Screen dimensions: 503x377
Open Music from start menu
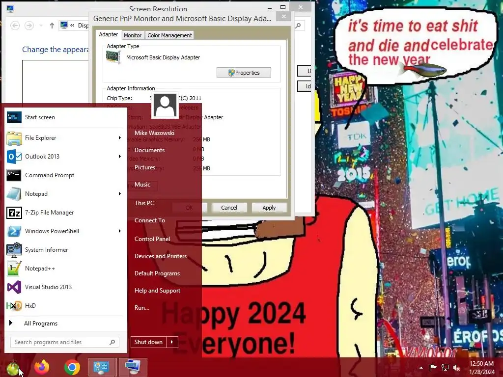(x=142, y=185)
